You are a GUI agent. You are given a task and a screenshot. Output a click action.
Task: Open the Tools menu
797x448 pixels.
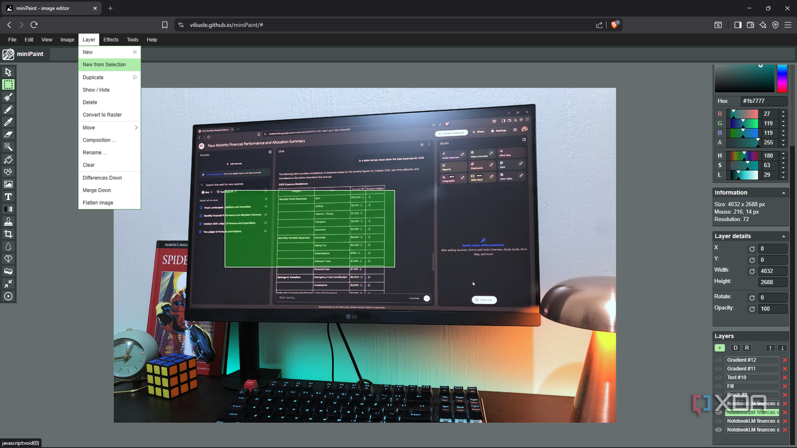pos(132,40)
